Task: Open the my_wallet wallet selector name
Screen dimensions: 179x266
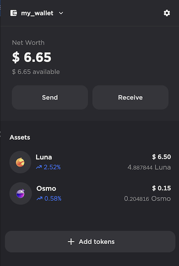Action: tap(37, 13)
